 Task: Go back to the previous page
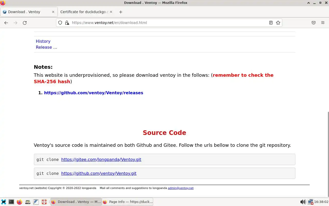pos(6,23)
